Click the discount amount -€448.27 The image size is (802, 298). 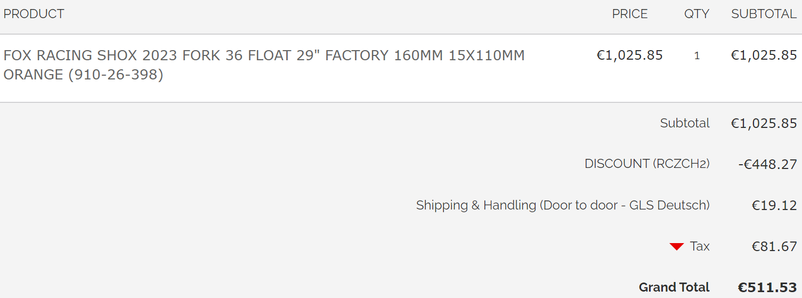pyautogui.click(x=767, y=165)
